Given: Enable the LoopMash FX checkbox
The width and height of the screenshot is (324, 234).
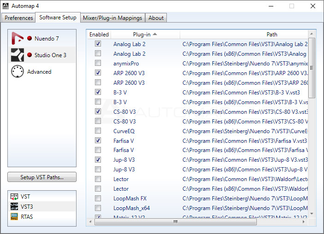Looking at the screenshot, I should click(98, 199).
